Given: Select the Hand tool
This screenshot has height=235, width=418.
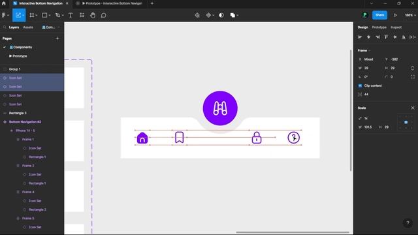Looking at the screenshot, I should tap(93, 15).
